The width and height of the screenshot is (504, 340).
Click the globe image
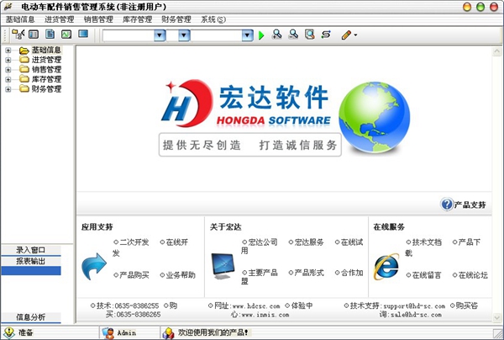374,116
